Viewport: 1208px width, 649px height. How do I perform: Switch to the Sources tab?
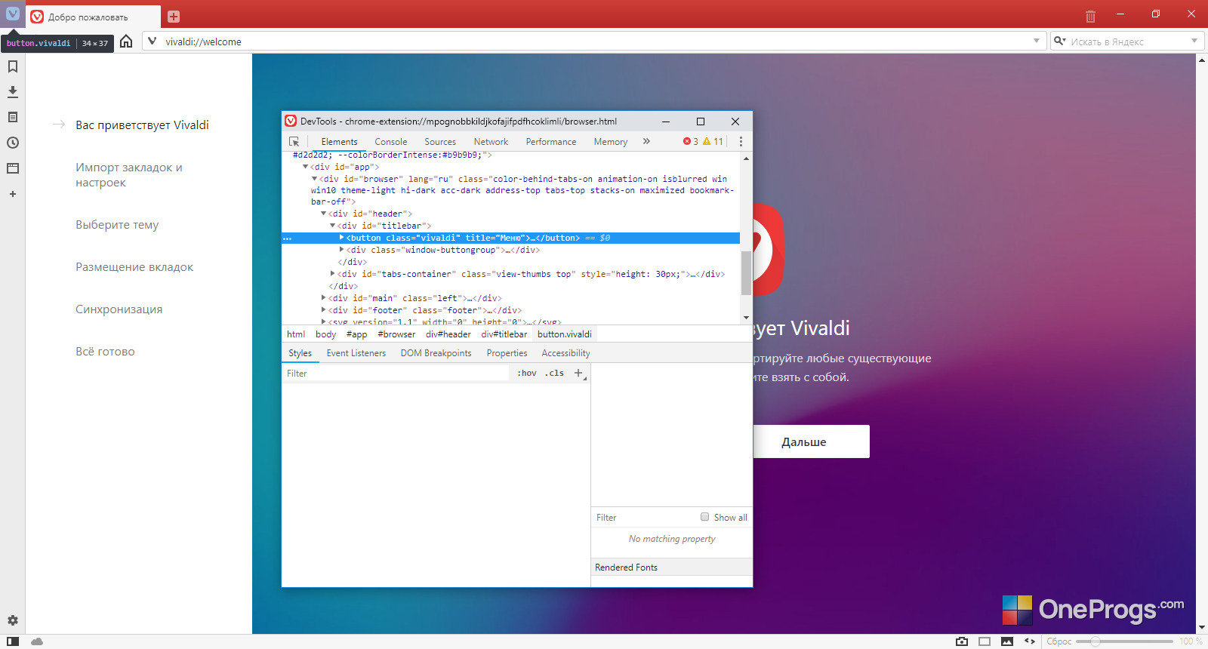(x=440, y=142)
